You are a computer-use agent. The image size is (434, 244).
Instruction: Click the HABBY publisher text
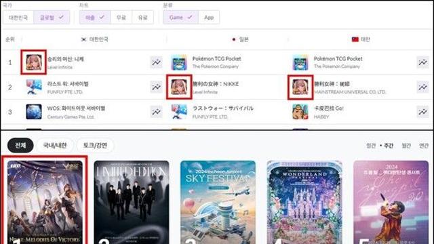tap(321, 117)
